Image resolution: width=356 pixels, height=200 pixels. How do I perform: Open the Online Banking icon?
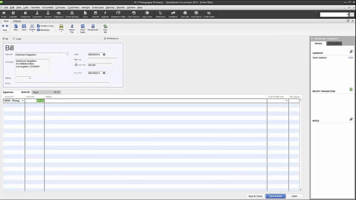coord(72,14)
